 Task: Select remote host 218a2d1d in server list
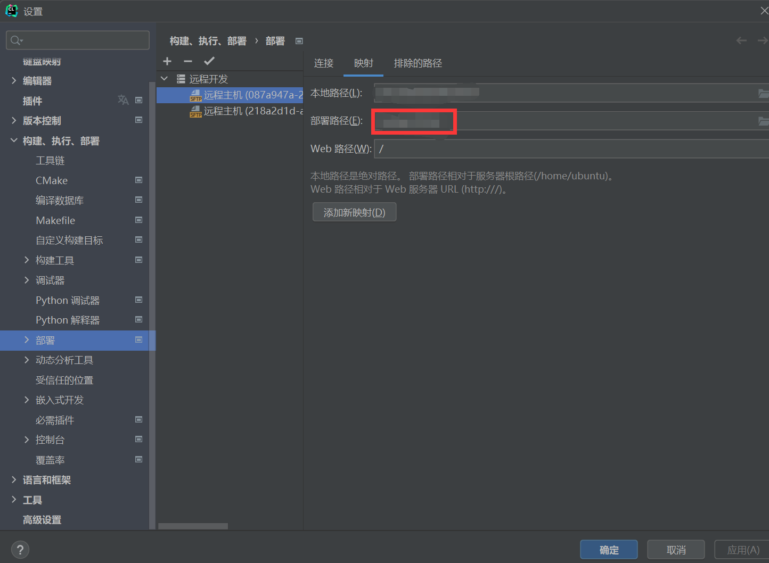click(230, 111)
